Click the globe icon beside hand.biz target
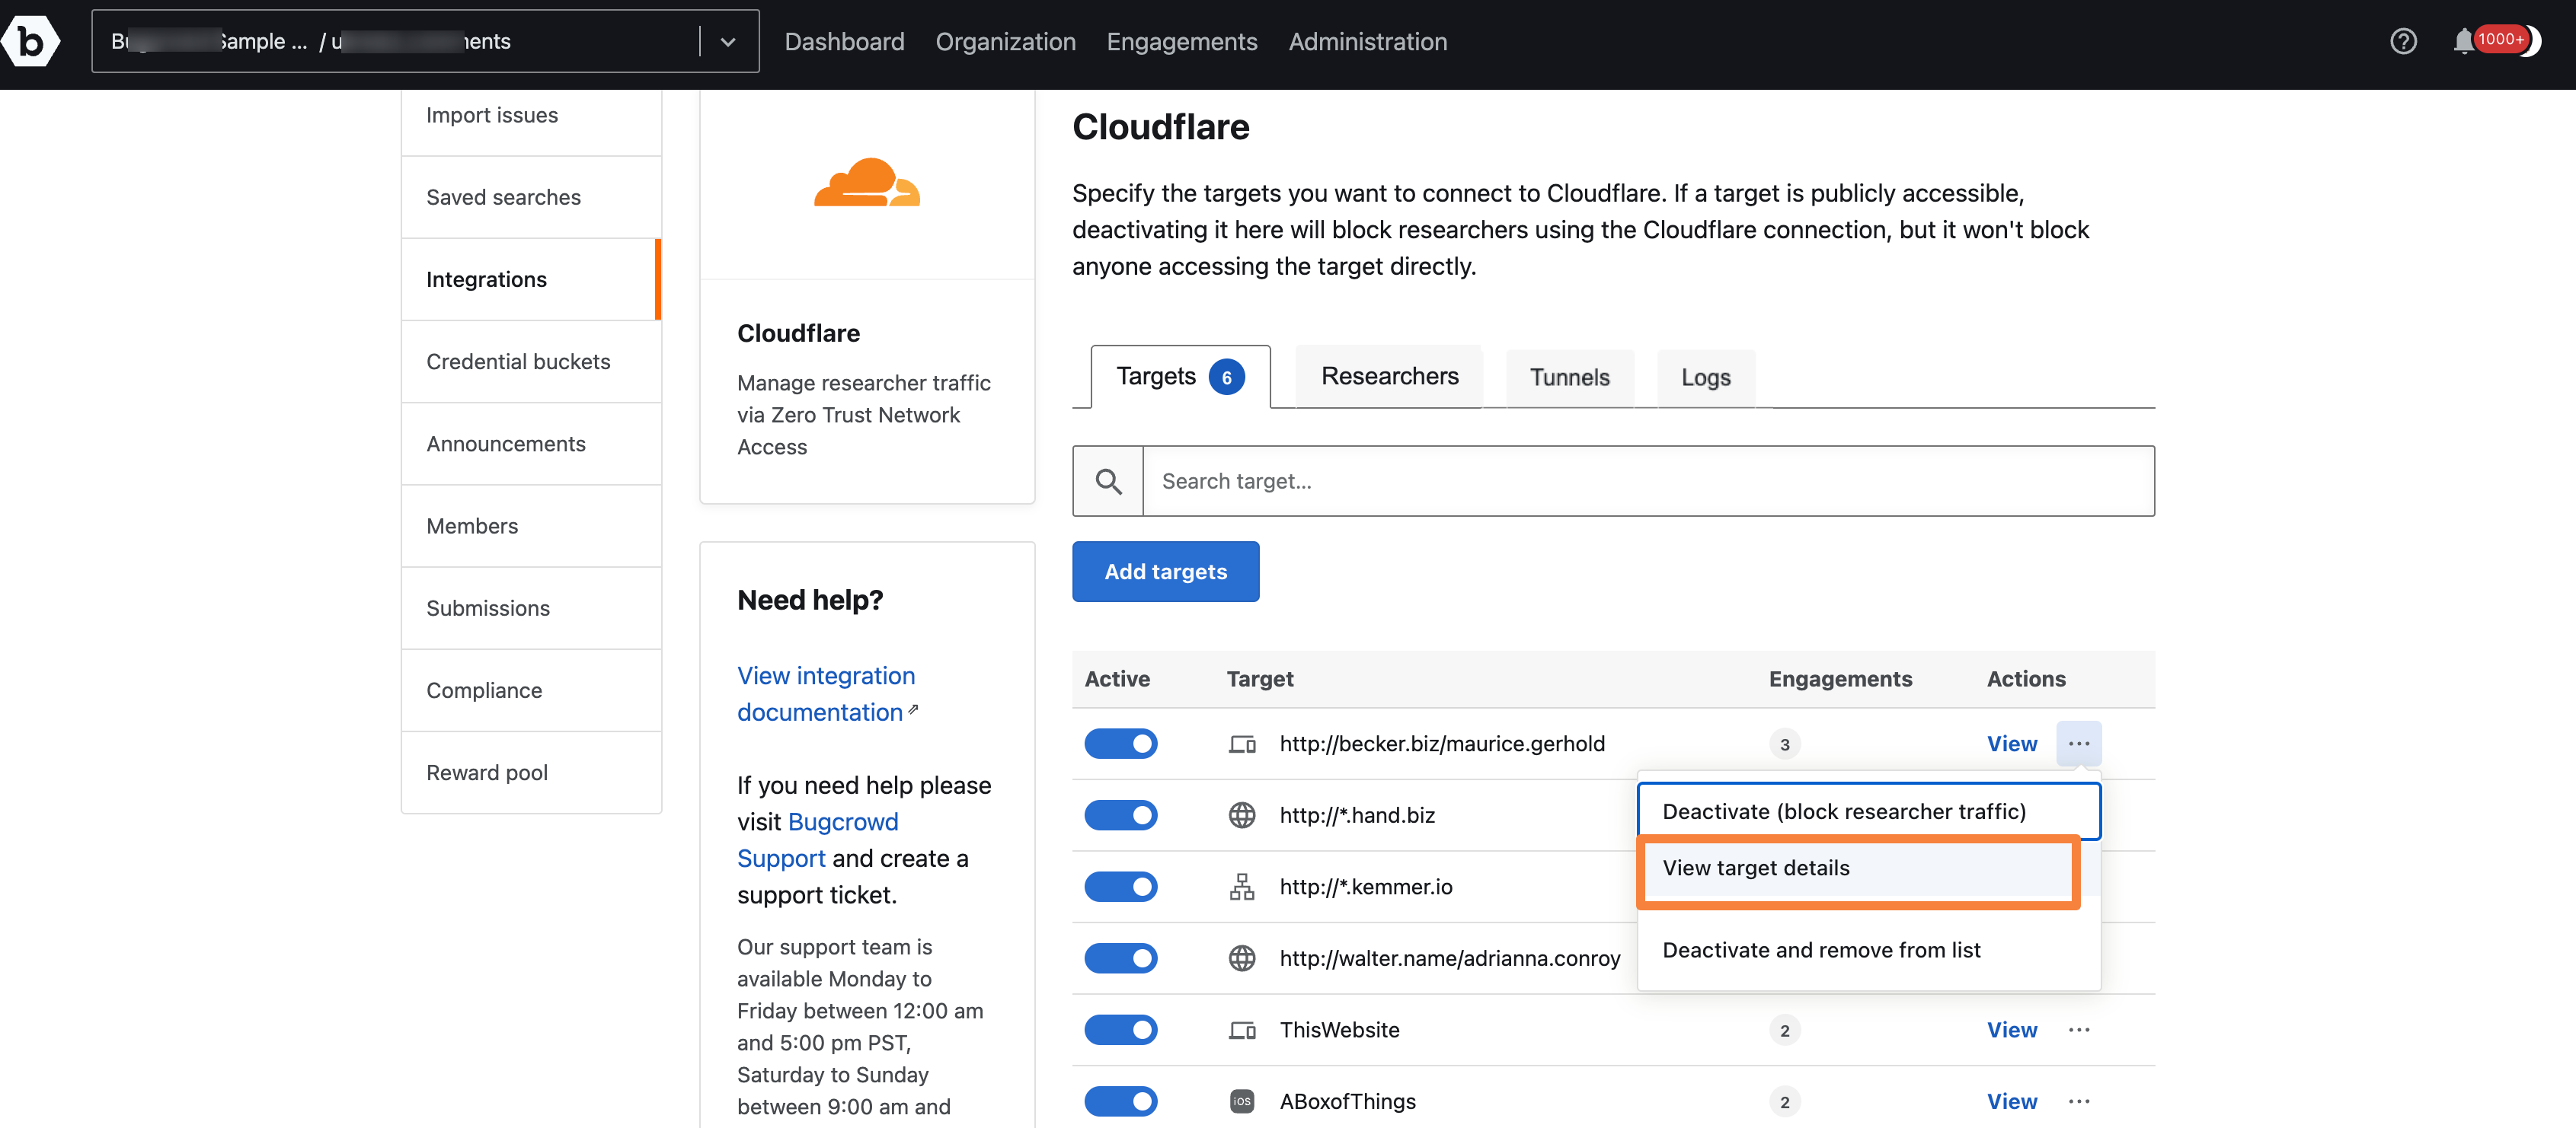Screen dimensions: 2576x1128 point(1242,815)
